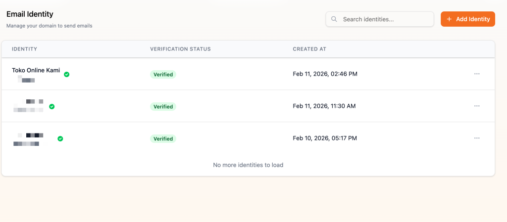
Task: Click the green checkmark beside Toko Online Kami
Action: tap(67, 74)
